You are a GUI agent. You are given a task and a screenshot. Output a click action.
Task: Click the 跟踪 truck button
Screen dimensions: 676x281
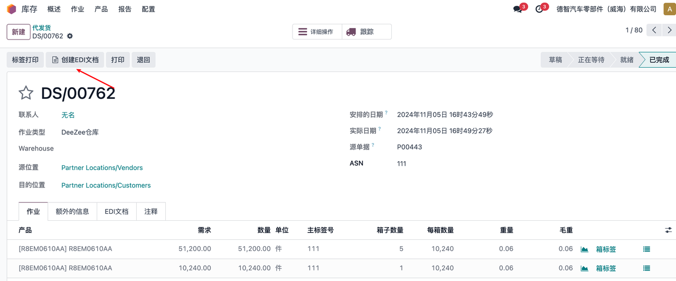[x=367, y=32]
